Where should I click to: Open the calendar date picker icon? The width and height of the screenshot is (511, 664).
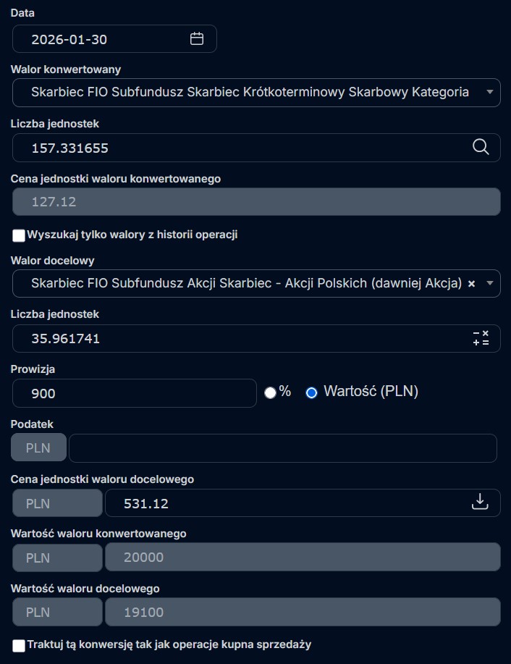[x=197, y=39]
